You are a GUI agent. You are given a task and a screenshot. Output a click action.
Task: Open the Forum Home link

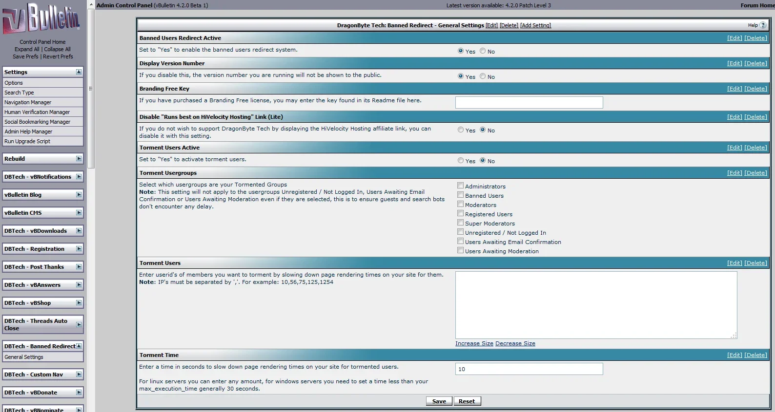click(x=757, y=5)
